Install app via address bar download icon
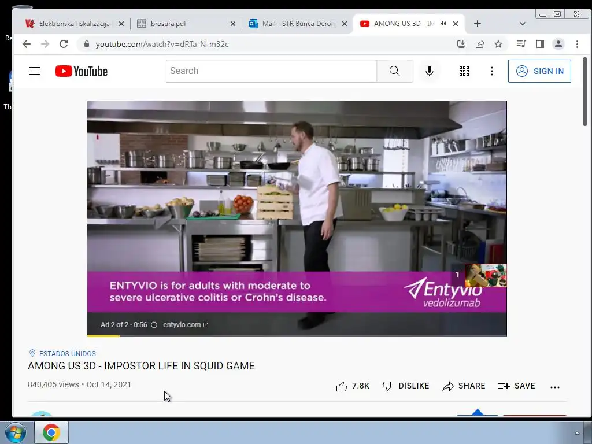The height and width of the screenshot is (444, 592). [x=461, y=44]
